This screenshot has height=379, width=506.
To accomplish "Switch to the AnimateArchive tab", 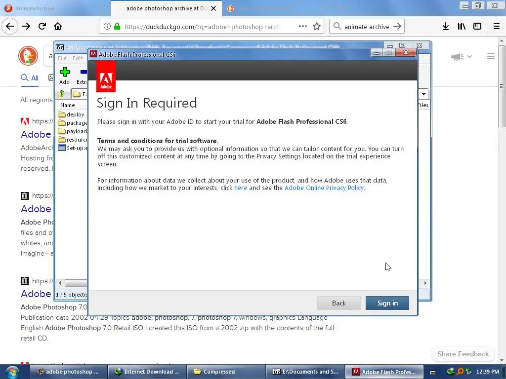I will tap(55, 8).
